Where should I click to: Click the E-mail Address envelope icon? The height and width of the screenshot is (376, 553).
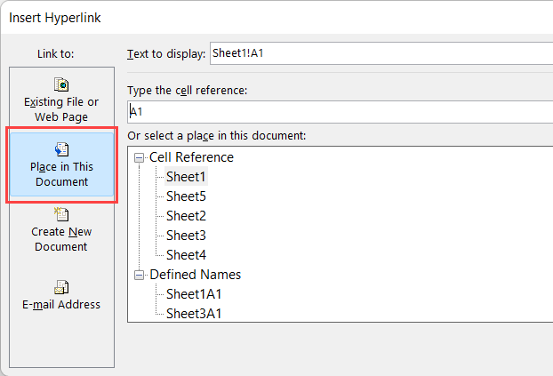coord(61,287)
